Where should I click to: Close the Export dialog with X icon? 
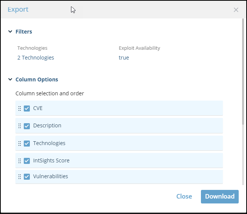pos(236,10)
